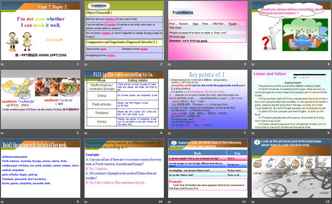Click the 'Section D' text on slide 1
332x204 pixels.
54,40
